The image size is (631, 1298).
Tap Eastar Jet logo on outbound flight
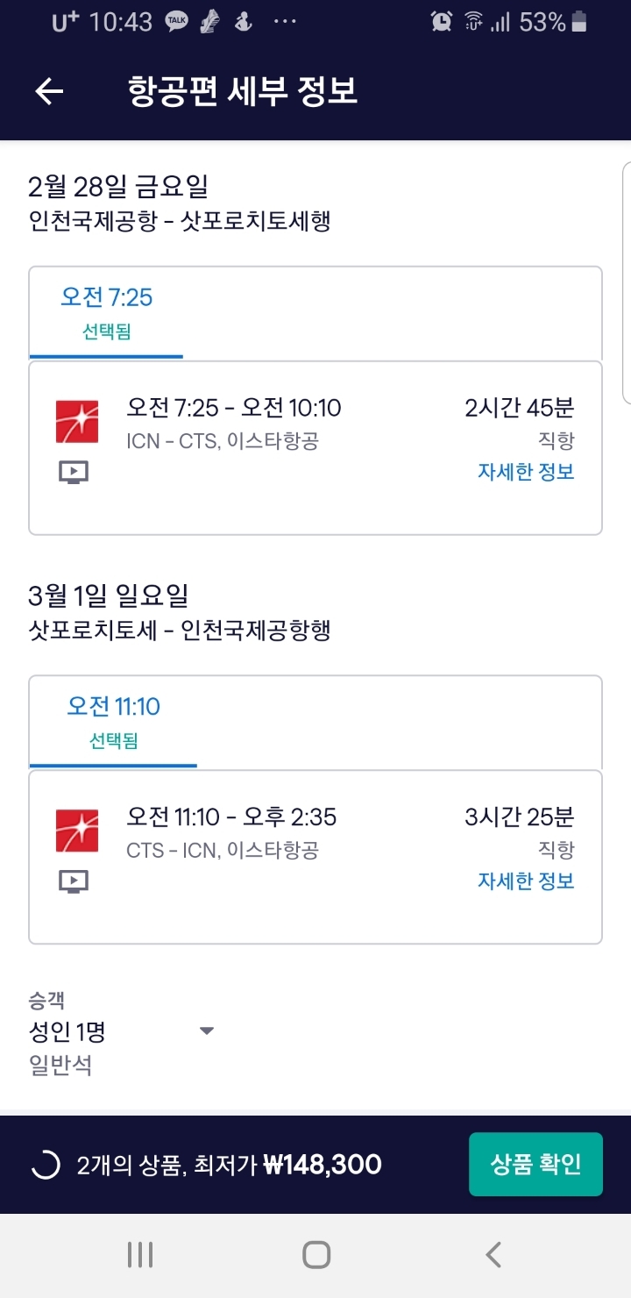pos(77,422)
